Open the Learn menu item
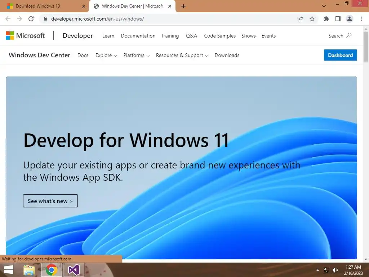 (108, 36)
